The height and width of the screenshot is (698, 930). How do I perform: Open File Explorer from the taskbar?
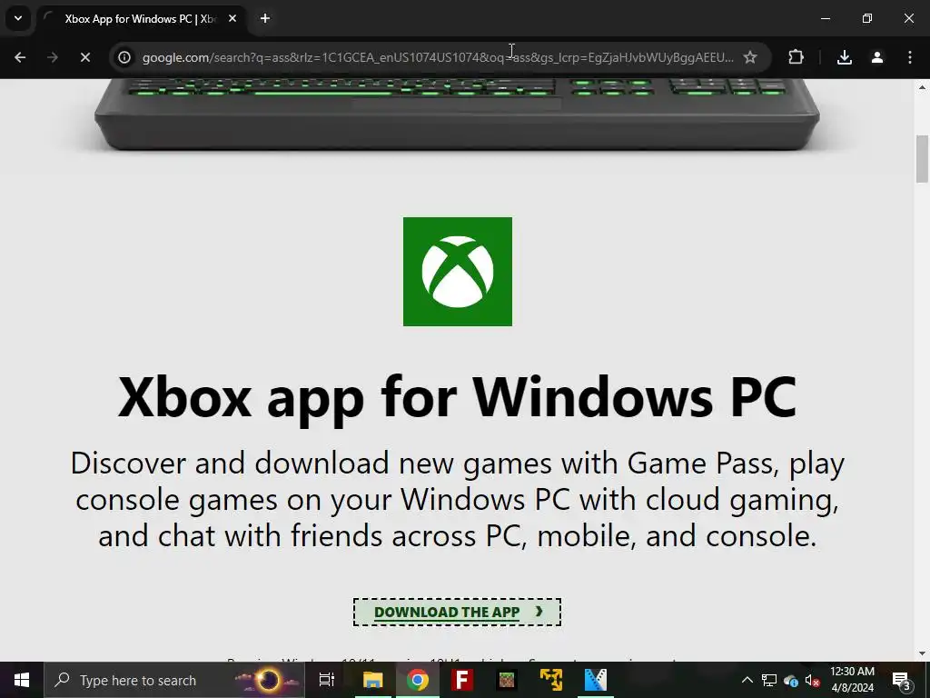373,680
